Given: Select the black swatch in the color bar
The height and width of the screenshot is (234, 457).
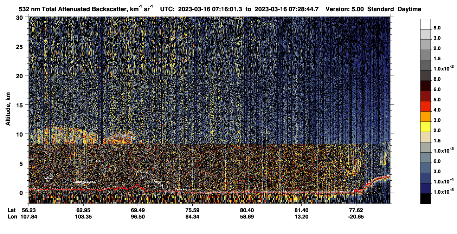Looking at the screenshot, I should tap(425, 199).
